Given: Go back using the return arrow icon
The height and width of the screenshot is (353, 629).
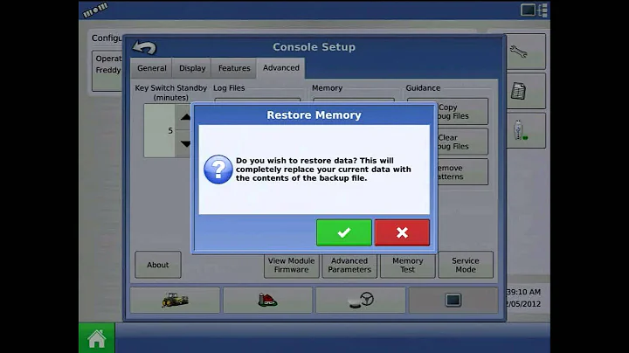Looking at the screenshot, I should 144,47.
